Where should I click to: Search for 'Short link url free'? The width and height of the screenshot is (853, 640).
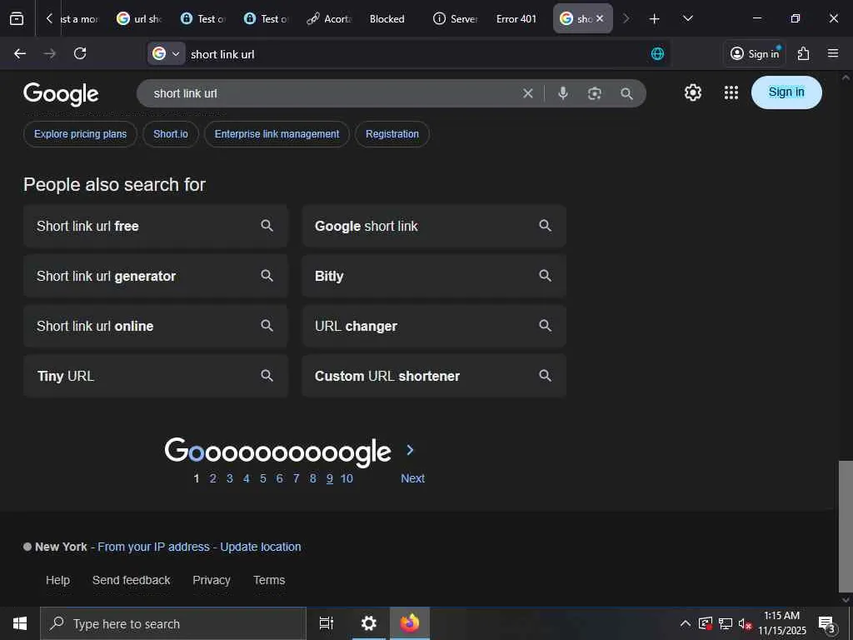click(155, 226)
